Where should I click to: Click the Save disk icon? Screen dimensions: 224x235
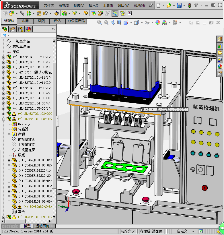pyautogui.click(x=179, y=5)
